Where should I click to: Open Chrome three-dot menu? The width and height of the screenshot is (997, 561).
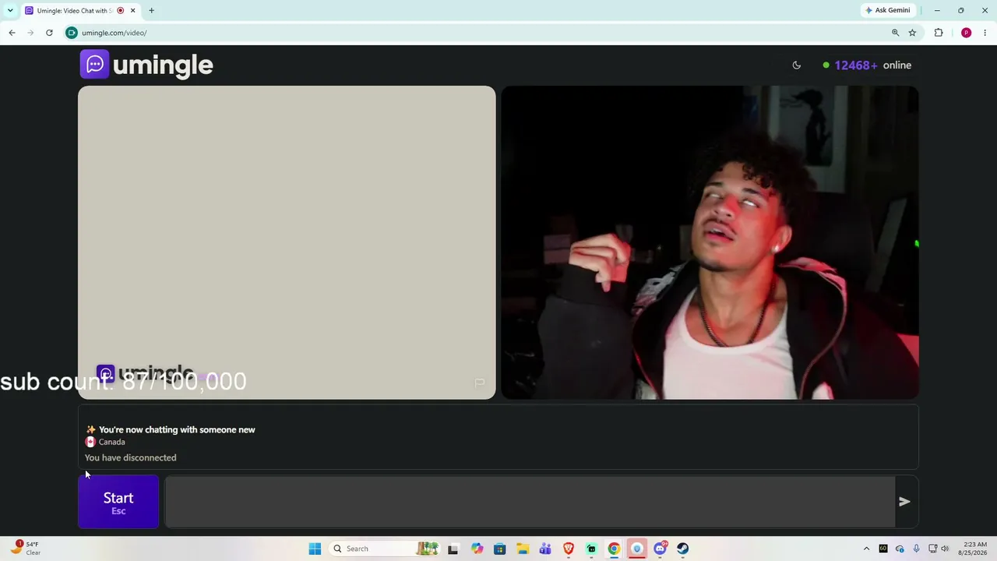985,33
